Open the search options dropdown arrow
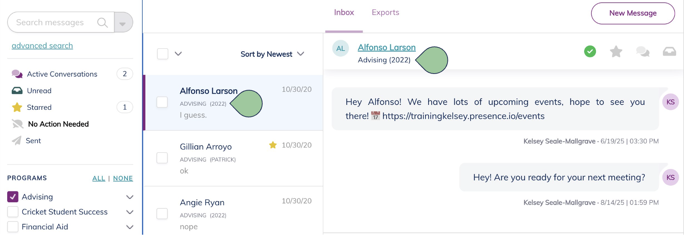This screenshot has width=689, height=240. click(123, 23)
